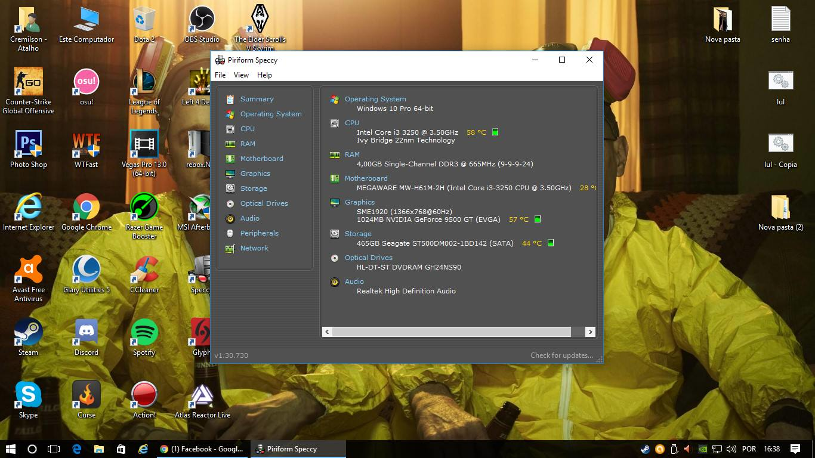Open the Audio sidebar entry
Image resolution: width=815 pixels, height=458 pixels.
coord(249,218)
